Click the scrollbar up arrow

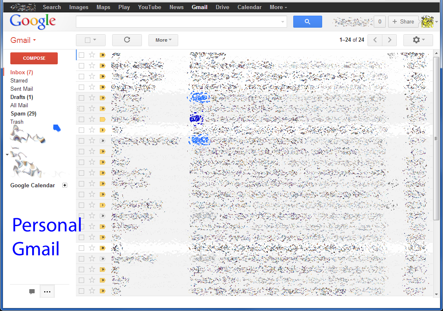[436, 53]
